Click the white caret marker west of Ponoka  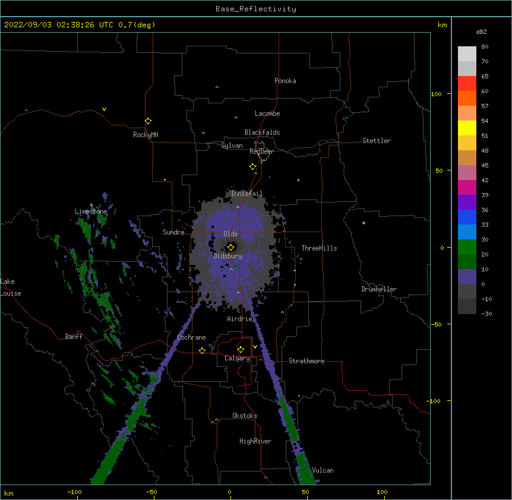coord(217,87)
